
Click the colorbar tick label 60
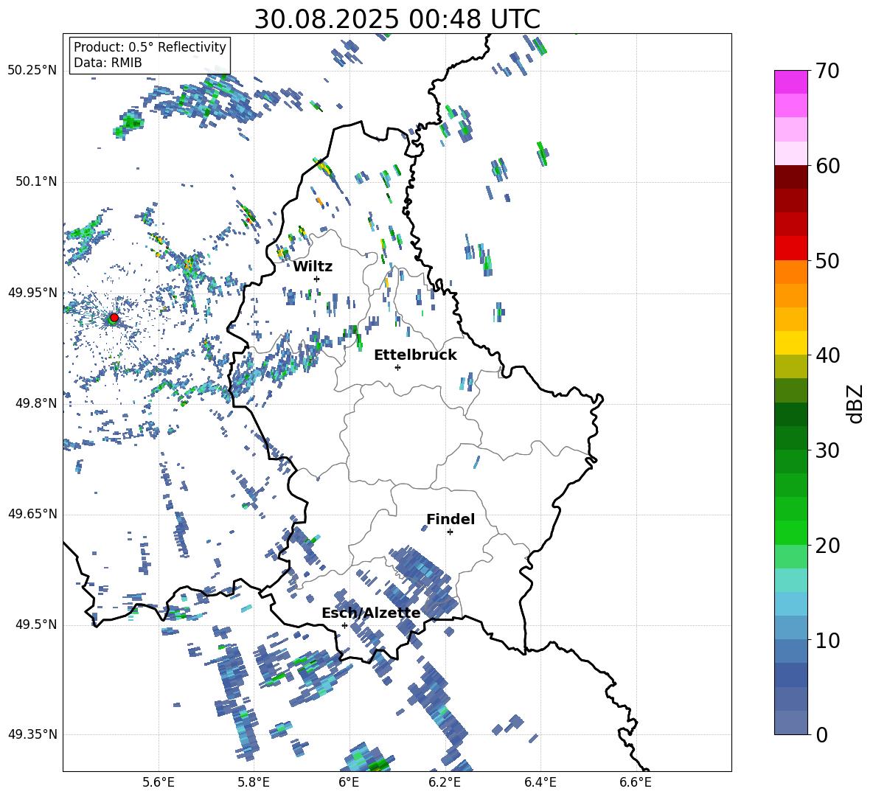click(x=827, y=166)
